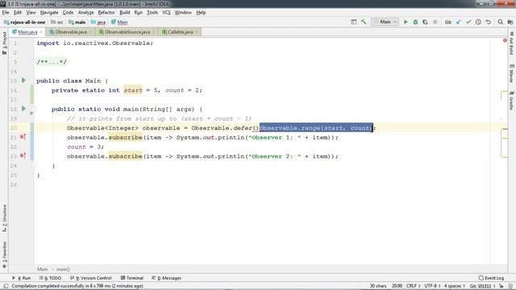The image size is (516, 290).
Task: Click the Stop square toolbar icon
Action: click(435, 22)
